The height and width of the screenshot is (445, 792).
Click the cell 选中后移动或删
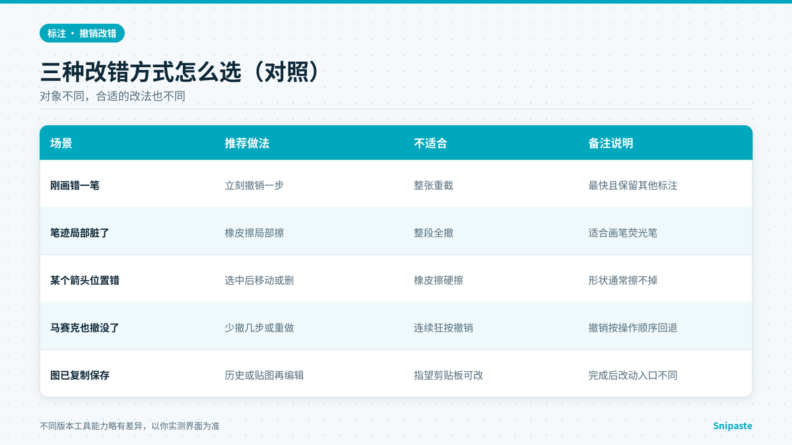point(259,280)
